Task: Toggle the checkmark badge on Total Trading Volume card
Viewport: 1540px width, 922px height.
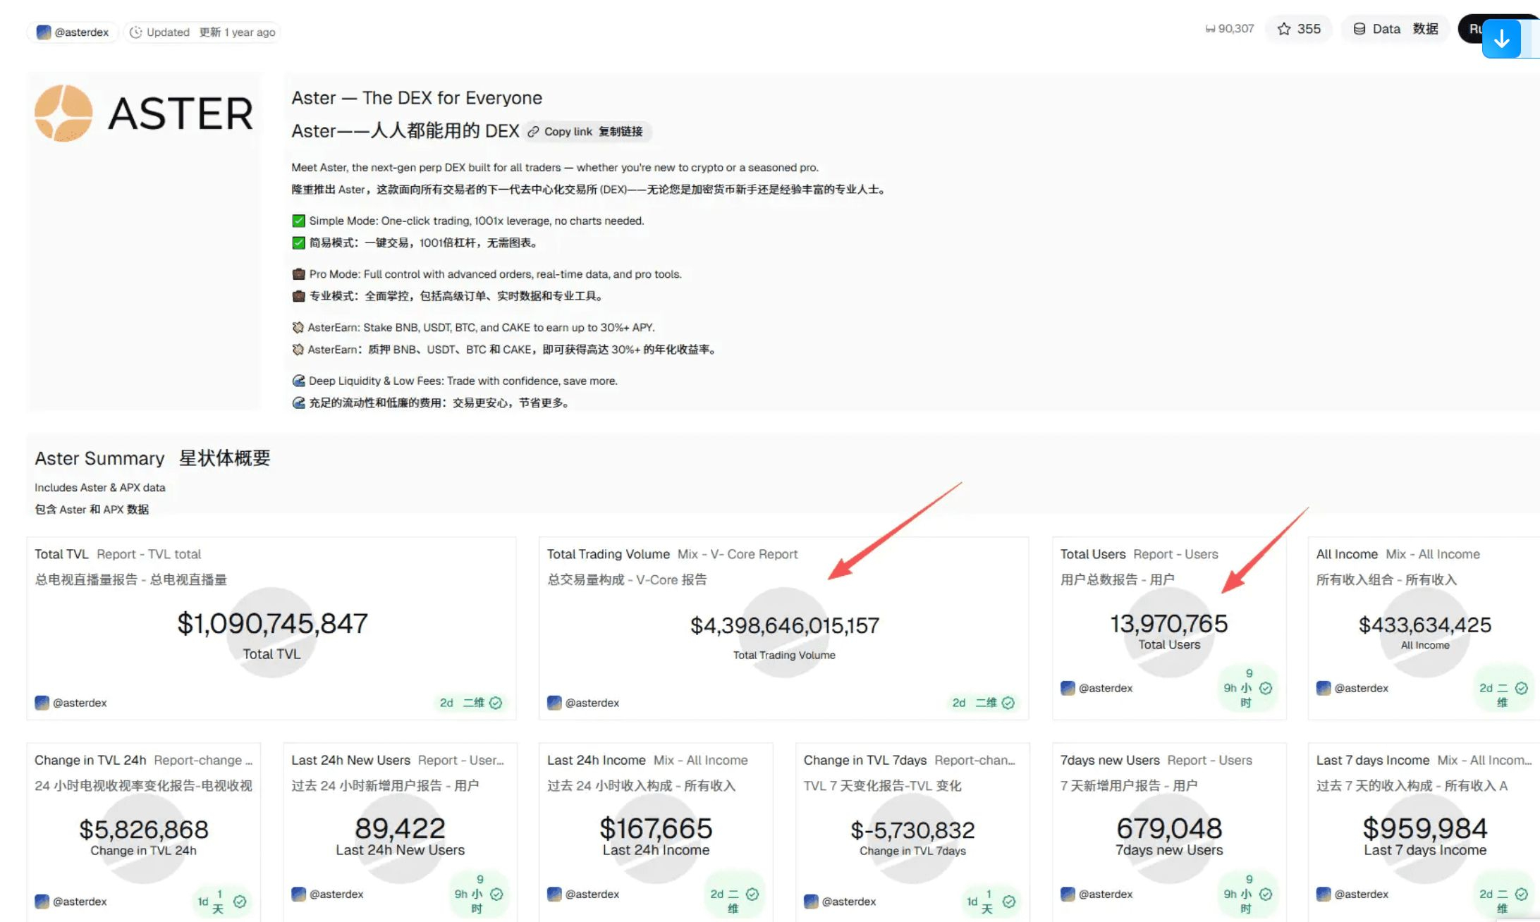Action: [x=1008, y=703]
